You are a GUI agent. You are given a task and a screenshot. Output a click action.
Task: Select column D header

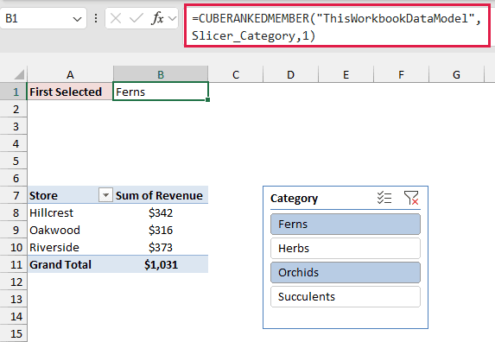coord(290,75)
